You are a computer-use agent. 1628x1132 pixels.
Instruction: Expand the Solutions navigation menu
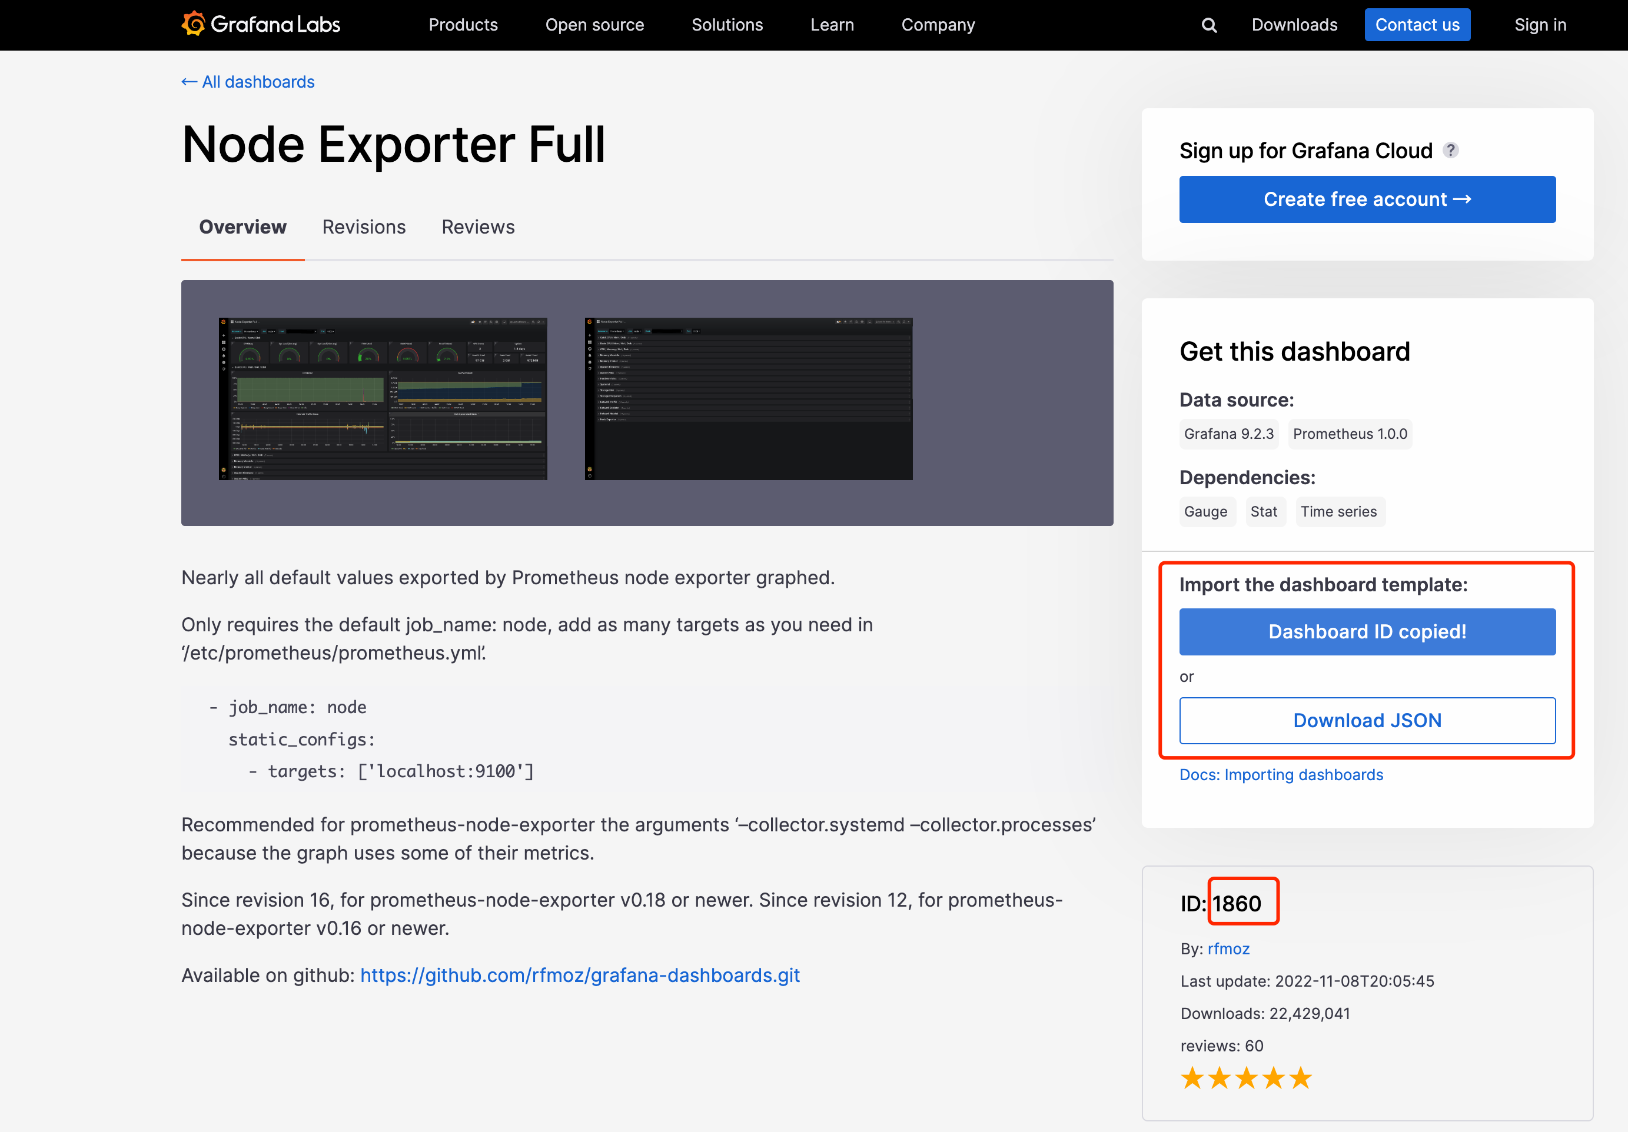(x=727, y=25)
